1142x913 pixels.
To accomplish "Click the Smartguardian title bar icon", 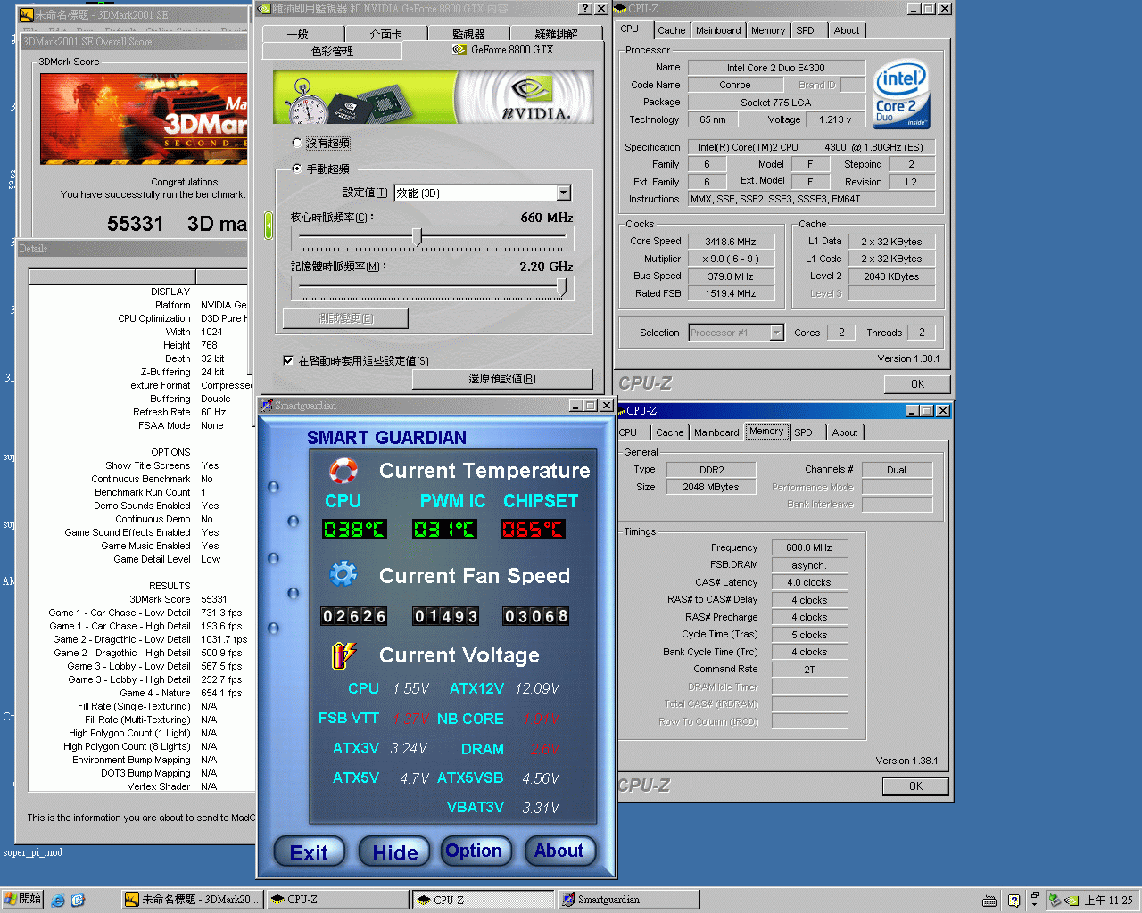I will pyautogui.click(x=267, y=406).
